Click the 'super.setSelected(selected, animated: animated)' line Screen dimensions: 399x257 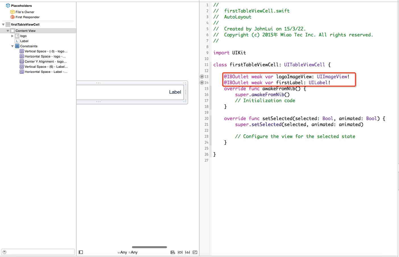pos(299,124)
